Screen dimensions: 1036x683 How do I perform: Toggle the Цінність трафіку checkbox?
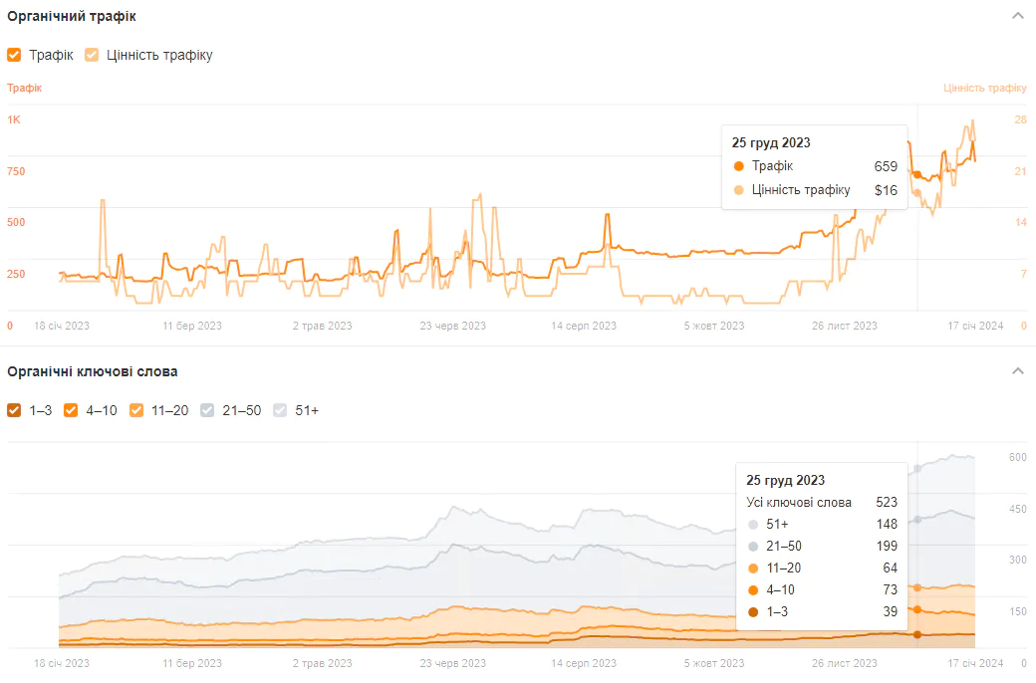pyautogui.click(x=92, y=55)
